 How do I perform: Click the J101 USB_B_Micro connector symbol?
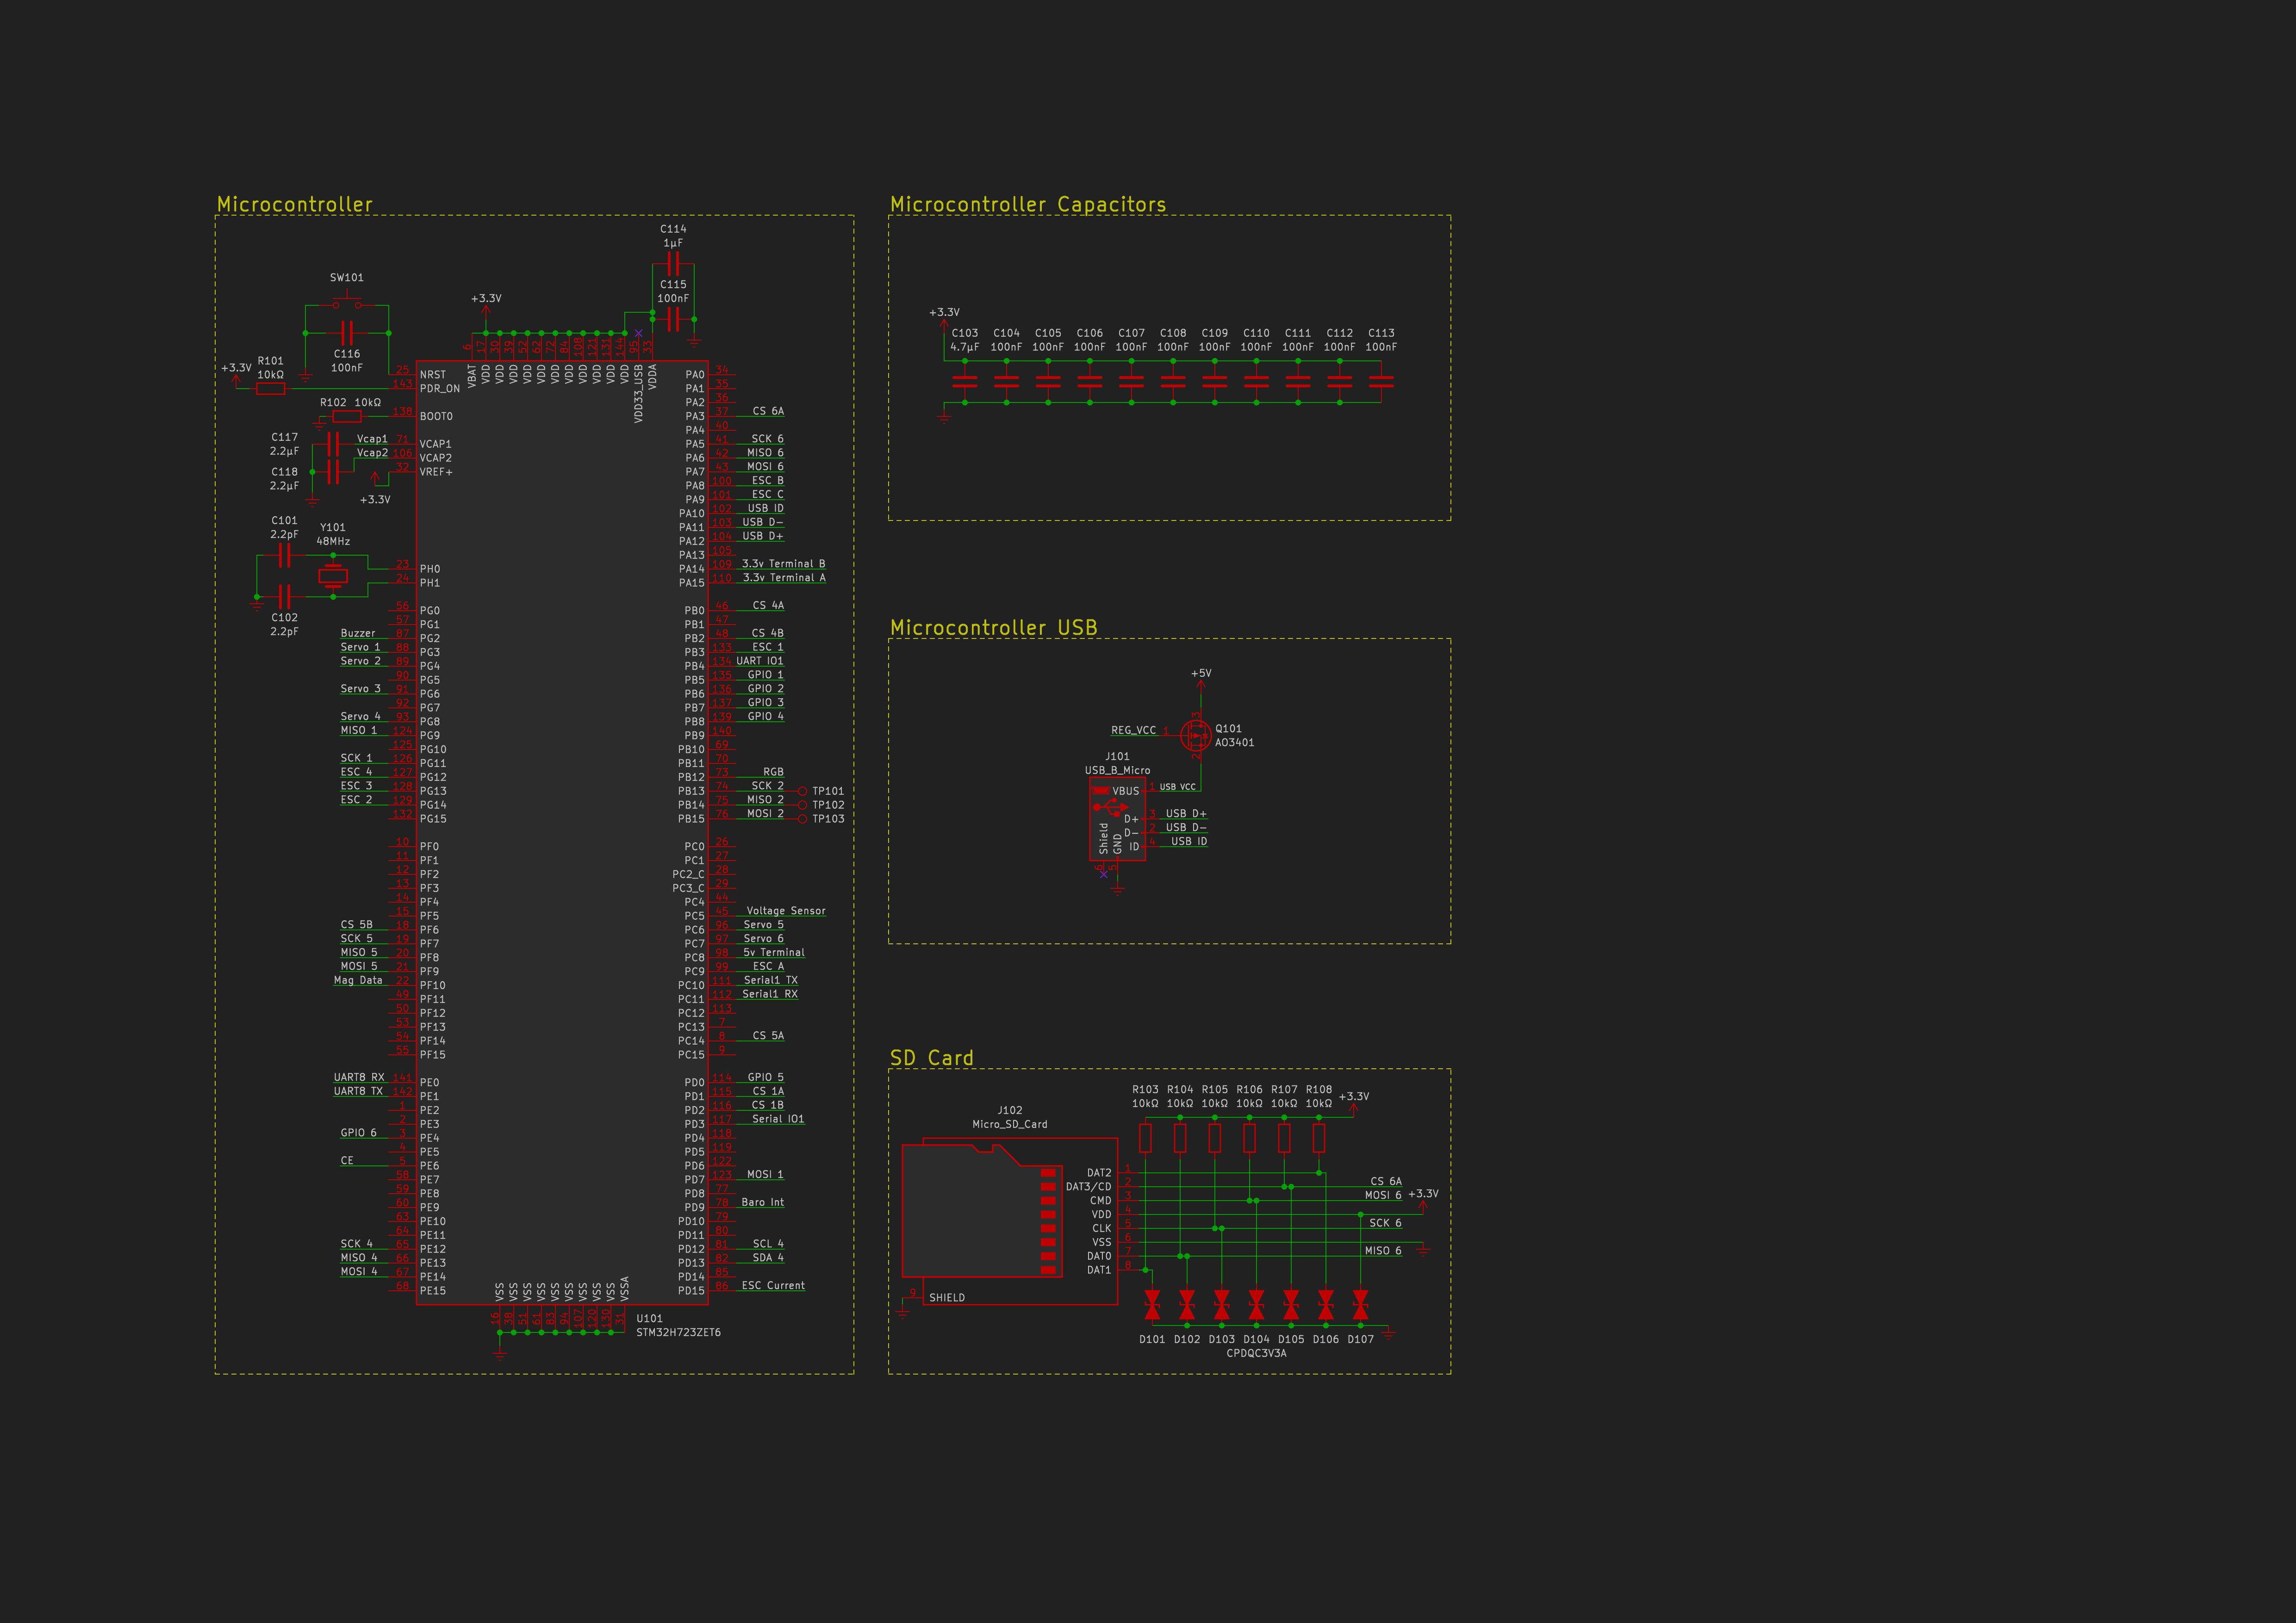pos(1117,819)
